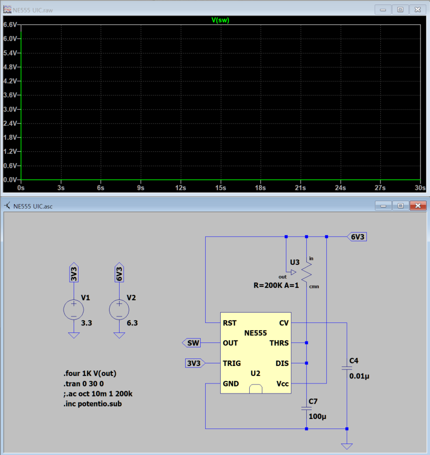
Task: Select the V1 voltage source symbol
Action: (74, 309)
